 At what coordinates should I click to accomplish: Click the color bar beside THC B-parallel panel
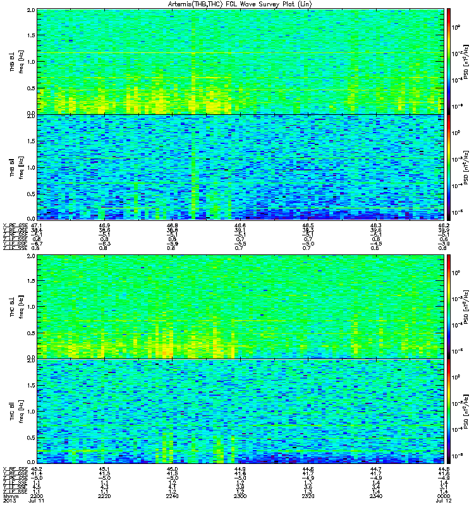[x=448, y=412]
